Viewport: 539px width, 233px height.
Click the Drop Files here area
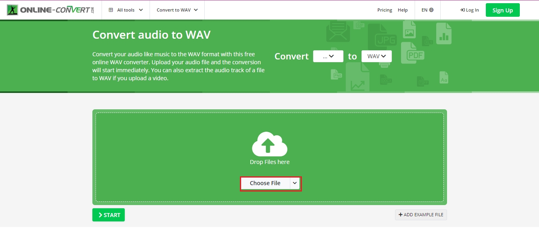click(x=269, y=162)
